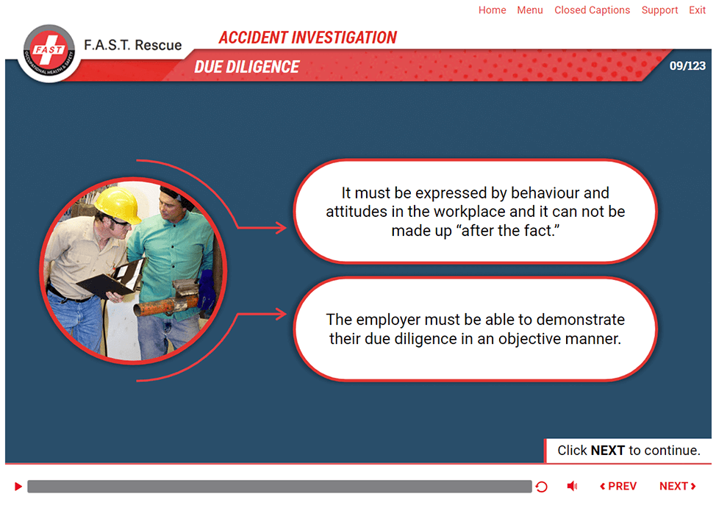Click the 'objective manner' text bubble
Viewport: 716px width, 505px height.
pos(475,329)
